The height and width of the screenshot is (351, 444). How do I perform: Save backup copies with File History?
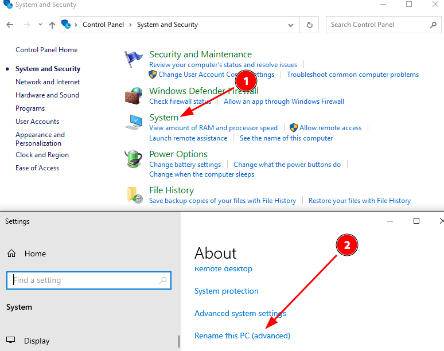(x=223, y=201)
